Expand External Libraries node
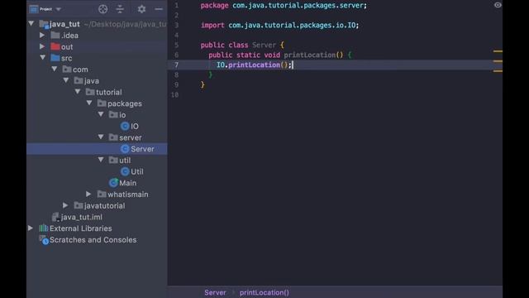The width and height of the screenshot is (529, 298). pos(31,228)
